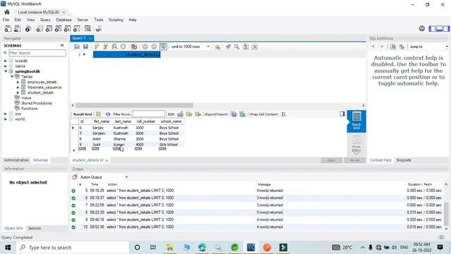Focus the Filter Rows input field
This screenshot has height=254, width=451.
[x=149, y=114]
